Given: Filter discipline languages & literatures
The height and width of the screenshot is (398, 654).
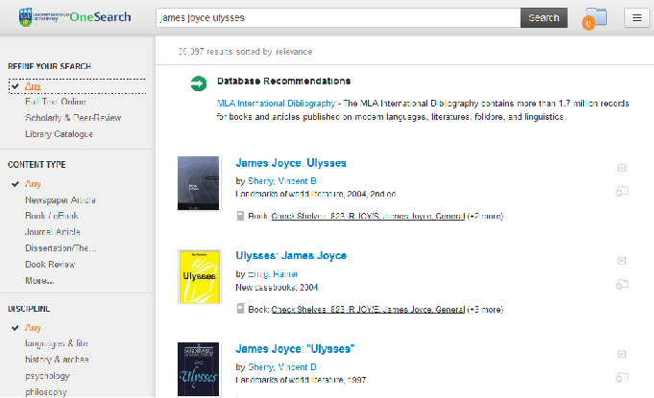Looking at the screenshot, I should click(x=57, y=343).
